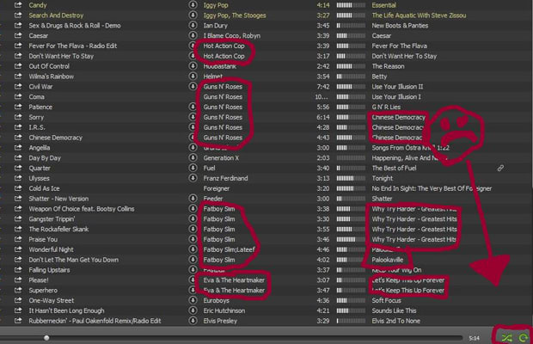Select track Falling Upstairs
This screenshot has width=533, height=344.
pos(49,270)
